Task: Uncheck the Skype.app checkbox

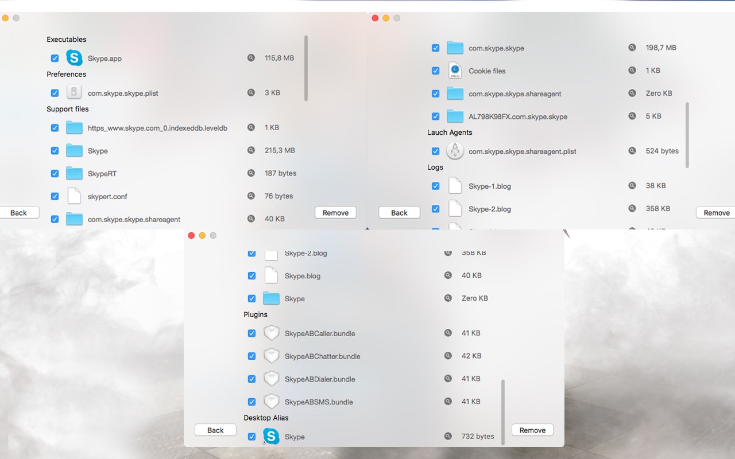Action: tap(54, 58)
